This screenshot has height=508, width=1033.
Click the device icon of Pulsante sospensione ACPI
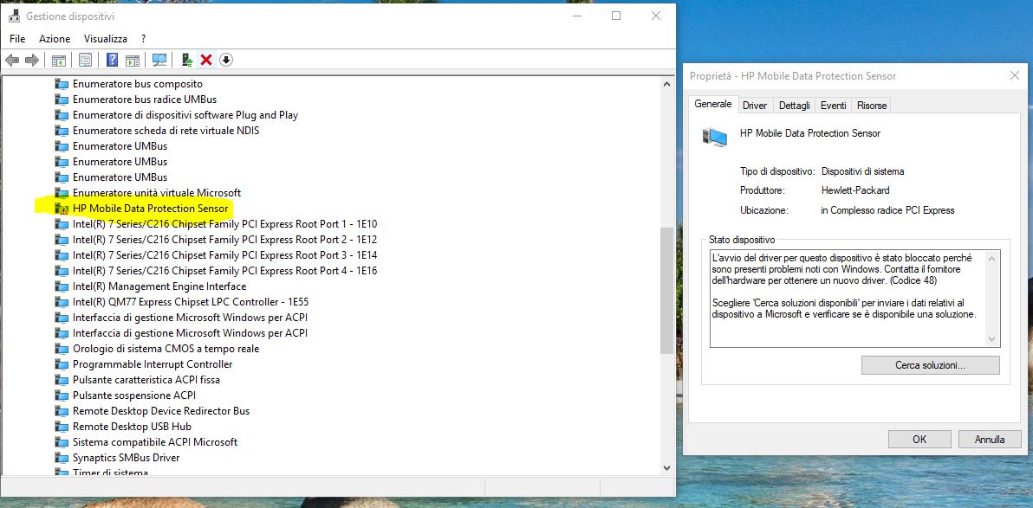62,395
